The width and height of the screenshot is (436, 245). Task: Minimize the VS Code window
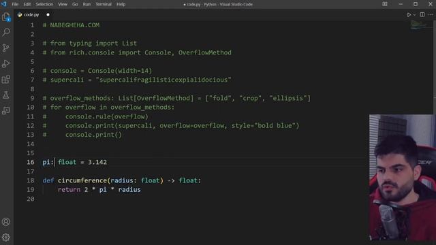click(401, 4)
